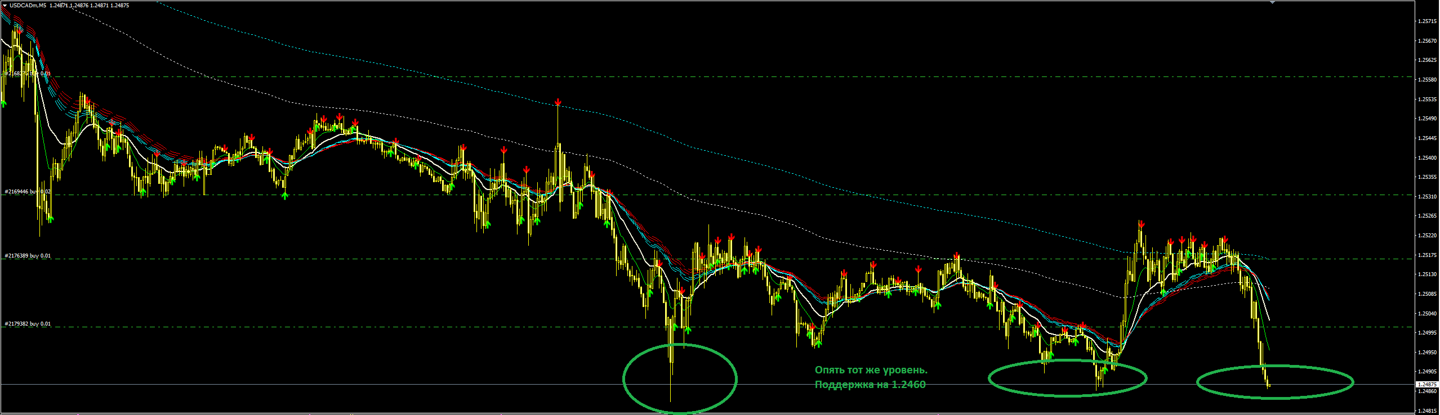Viewport: 1440px width, 415px height.
Task: Click the 1.25445 price scale label
Action: 1426,138
